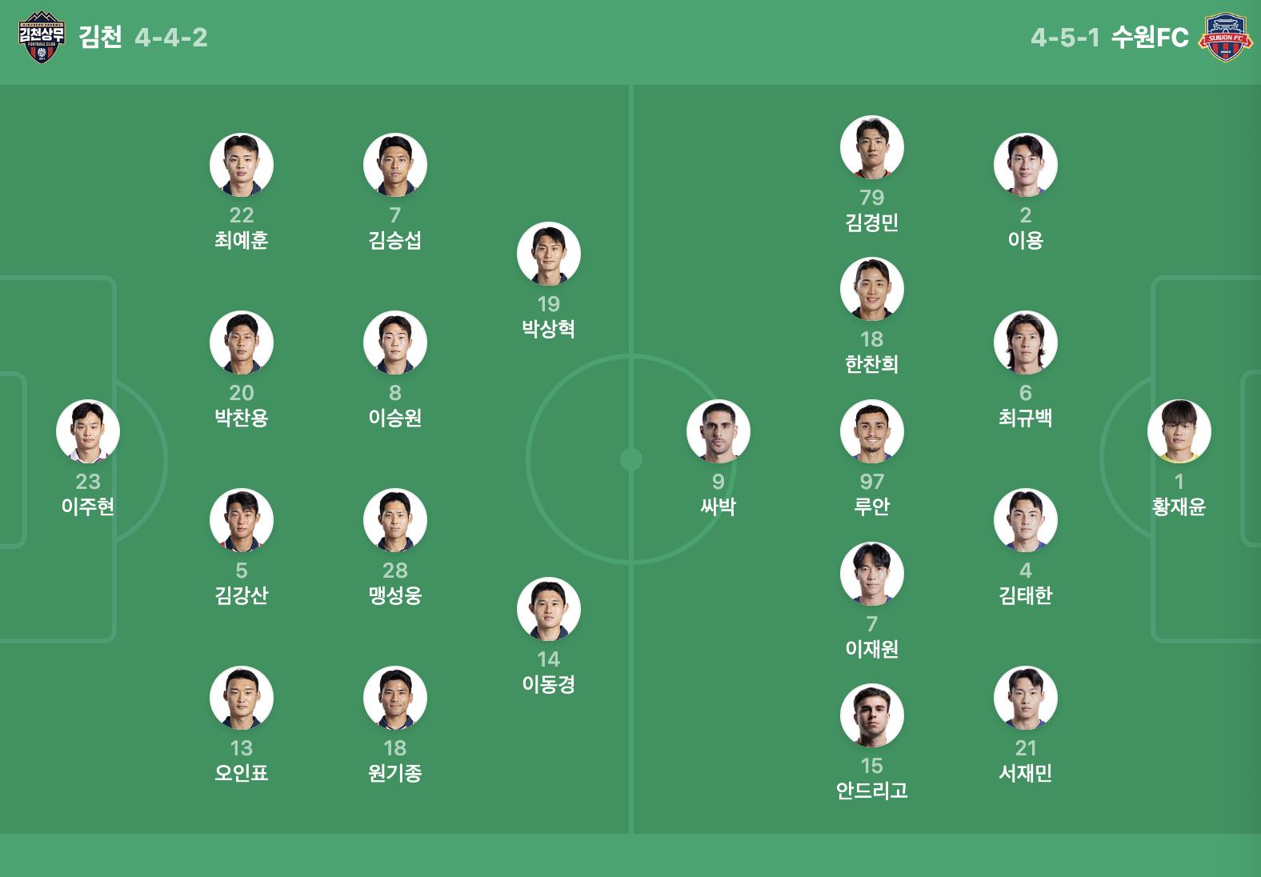Click goalkeeper 황재윤's avatar
This screenshot has width=1261, height=877.
pyautogui.click(x=1179, y=432)
